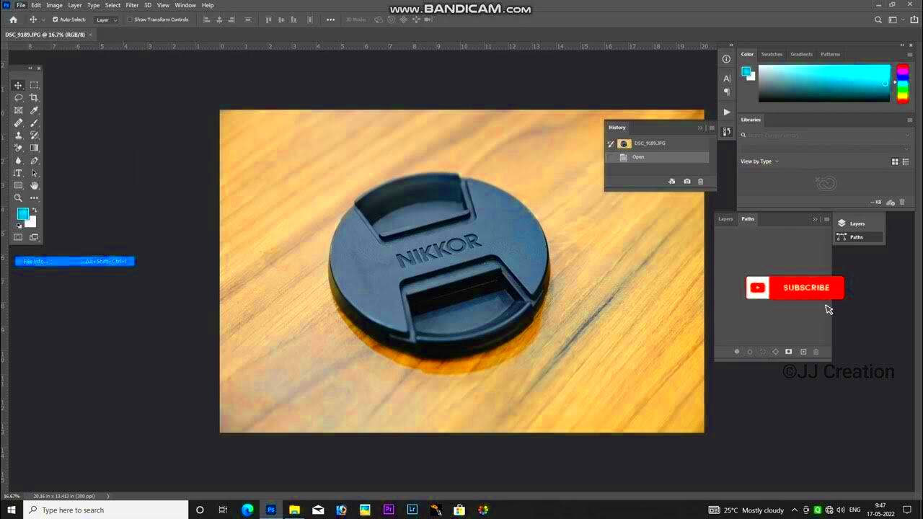Select the Eyedropper tool
Screen dimensions: 923x519
pyautogui.click(x=34, y=110)
